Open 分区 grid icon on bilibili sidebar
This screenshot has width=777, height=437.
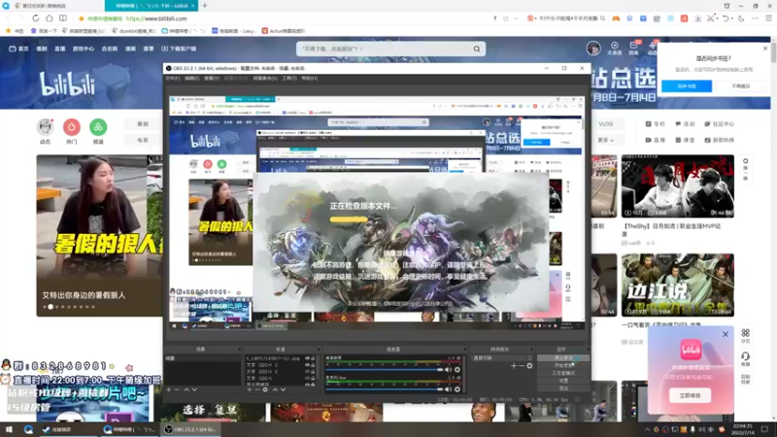pyautogui.click(x=745, y=335)
